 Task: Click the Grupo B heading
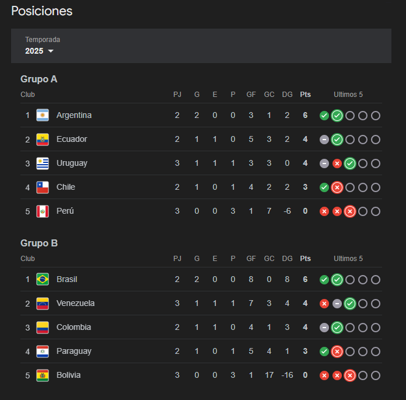pyautogui.click(x=39, y=243)
